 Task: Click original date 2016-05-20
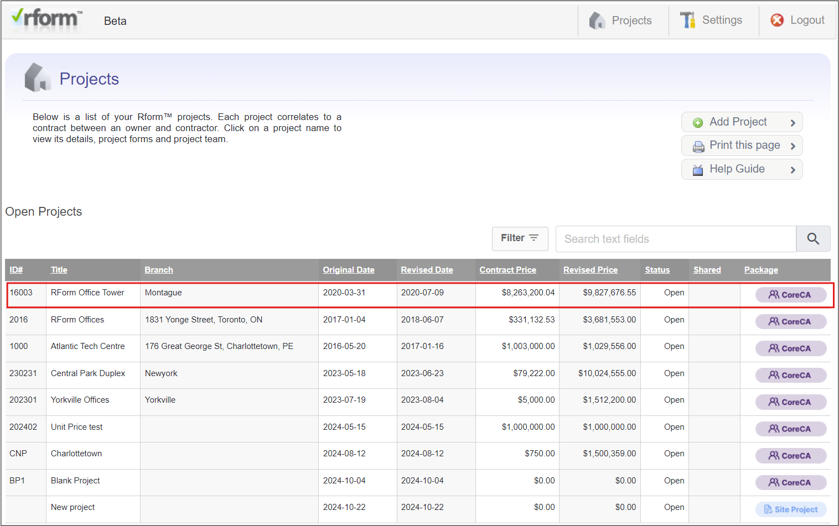pyautogui.click(x=344, y=346)
